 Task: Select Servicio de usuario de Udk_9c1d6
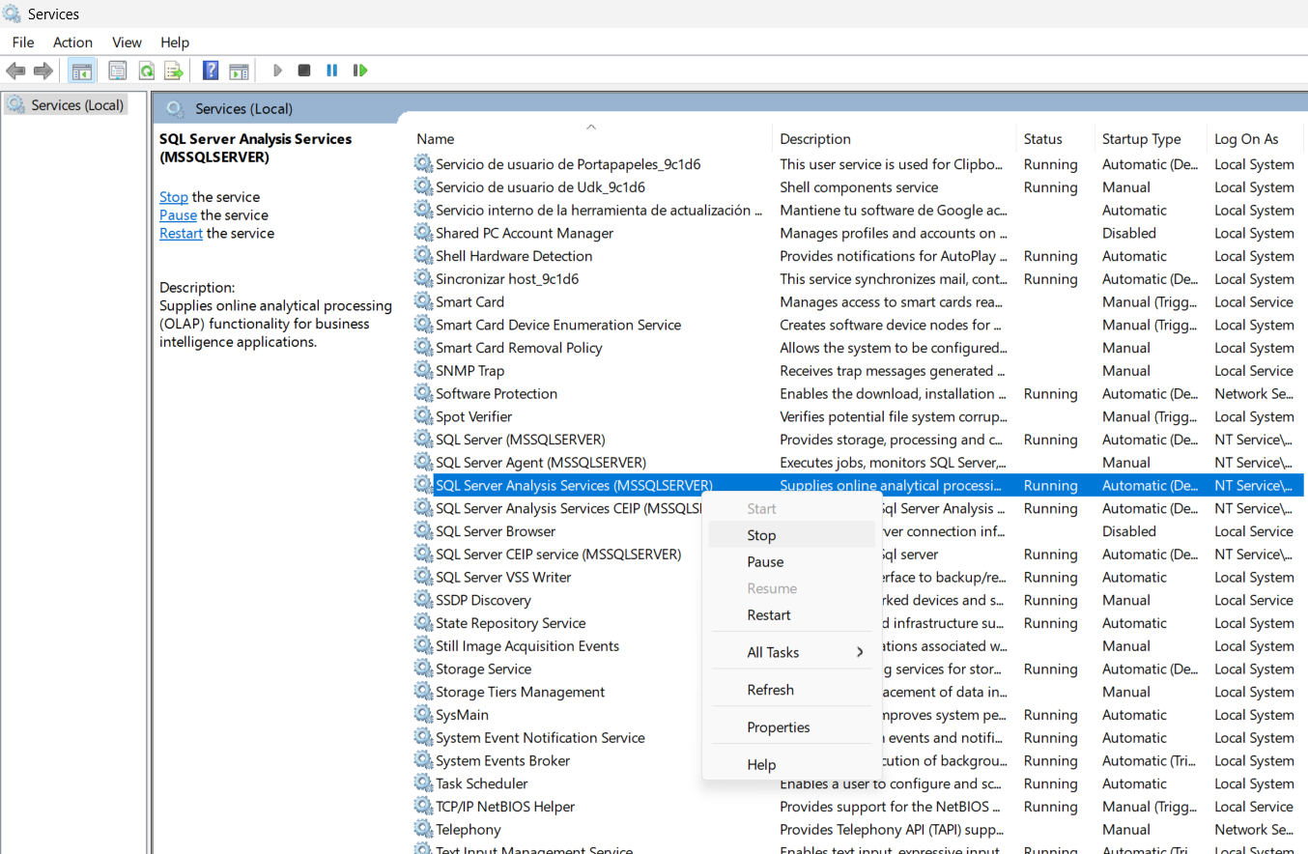[x=858, y=187]
